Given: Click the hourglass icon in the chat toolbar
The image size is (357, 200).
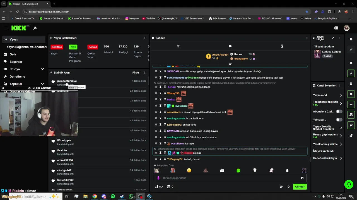Looking at the screenshot, I should pos(282,46).
